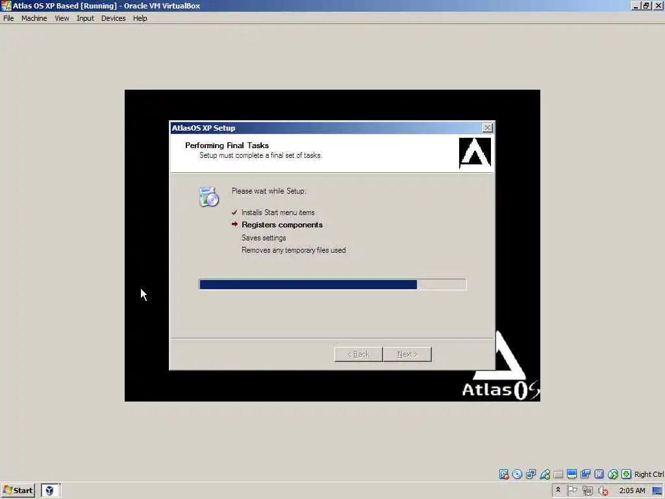Click the green arrow host key icon
Screen dimensions: 665x499
(x=627, y=474)
